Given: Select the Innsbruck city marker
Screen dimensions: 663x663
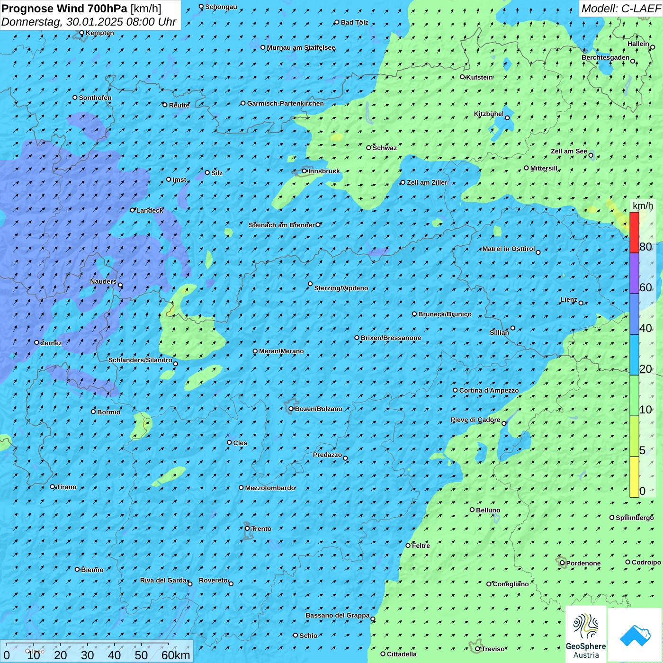Looking at the screenshot, I should [305, 171].
